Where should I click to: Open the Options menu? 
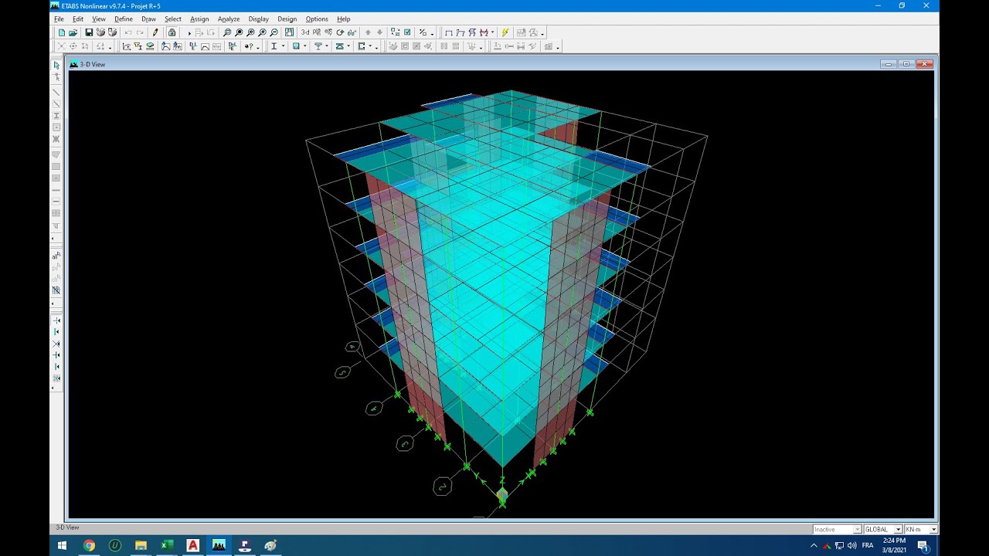point(317,19)
